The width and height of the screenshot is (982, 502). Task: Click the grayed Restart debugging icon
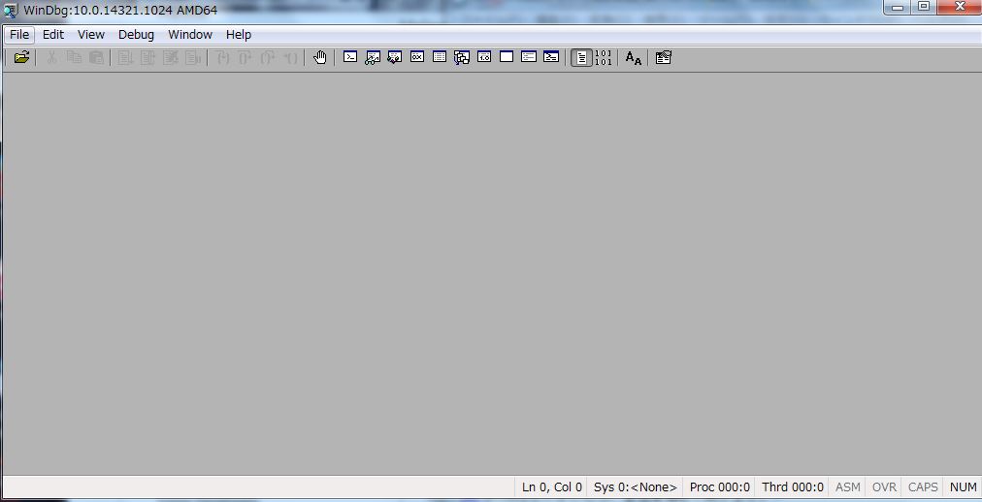coord(147,57)
